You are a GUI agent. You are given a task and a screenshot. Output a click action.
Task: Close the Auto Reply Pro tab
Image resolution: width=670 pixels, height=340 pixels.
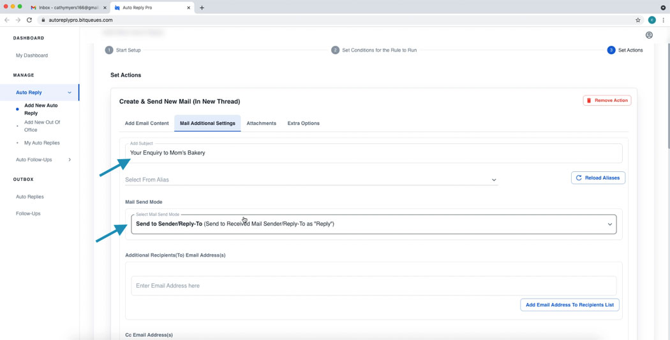coord(190,8)
